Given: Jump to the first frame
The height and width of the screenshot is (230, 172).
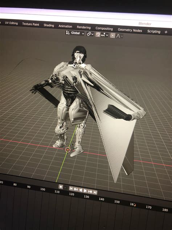Looking at the screenshot, I should 71,189.
